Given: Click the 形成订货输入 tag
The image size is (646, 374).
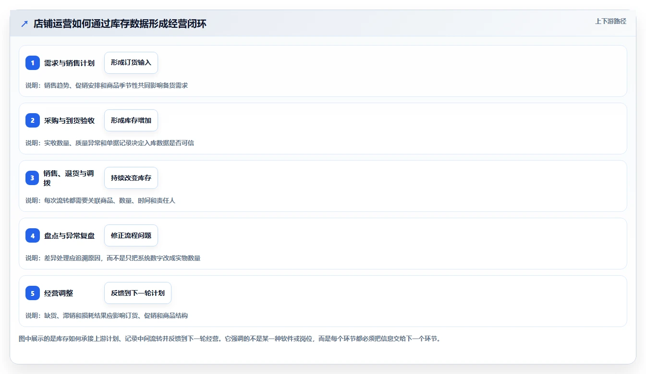Looking at the screenshot, I should click(x=131, y=63).
